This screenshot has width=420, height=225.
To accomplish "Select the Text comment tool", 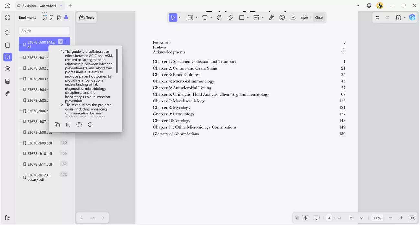I will point(205,17).
